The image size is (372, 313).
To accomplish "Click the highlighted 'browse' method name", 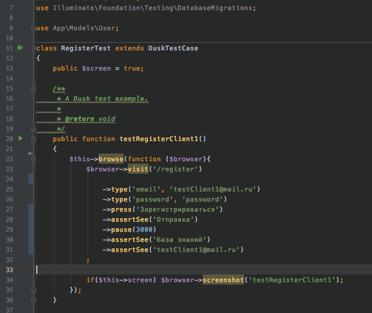I will (111, 159).
